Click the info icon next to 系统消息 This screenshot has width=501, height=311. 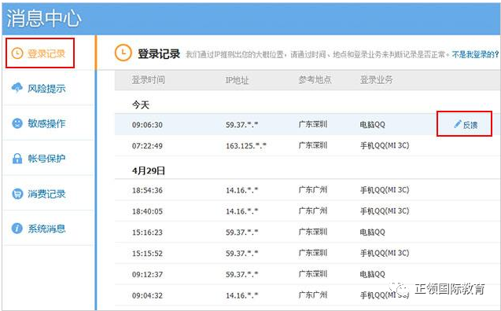tap(17, 229)
